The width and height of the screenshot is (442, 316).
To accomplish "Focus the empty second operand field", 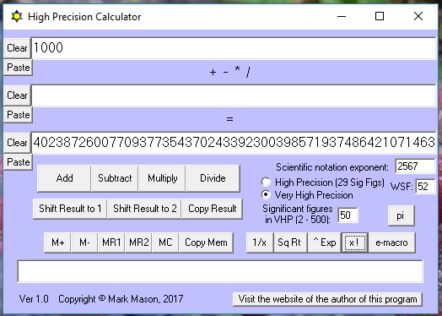I will 234,95.
